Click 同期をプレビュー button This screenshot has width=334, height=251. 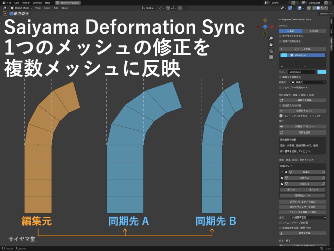coord(303,126)
